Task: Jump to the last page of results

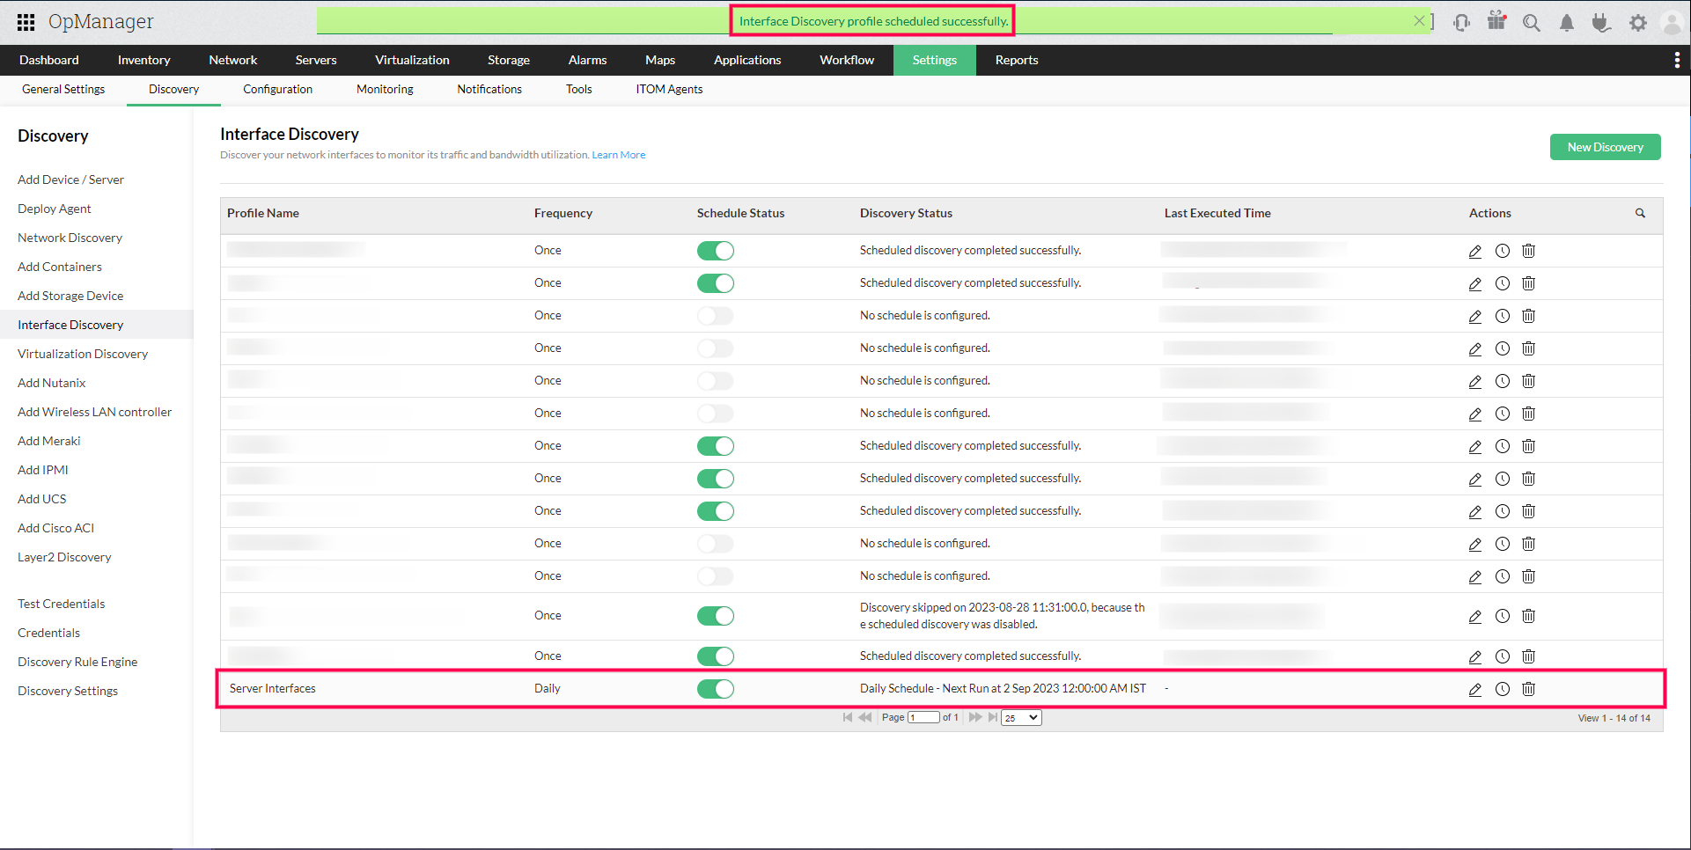Action: (x=993, y=717)
